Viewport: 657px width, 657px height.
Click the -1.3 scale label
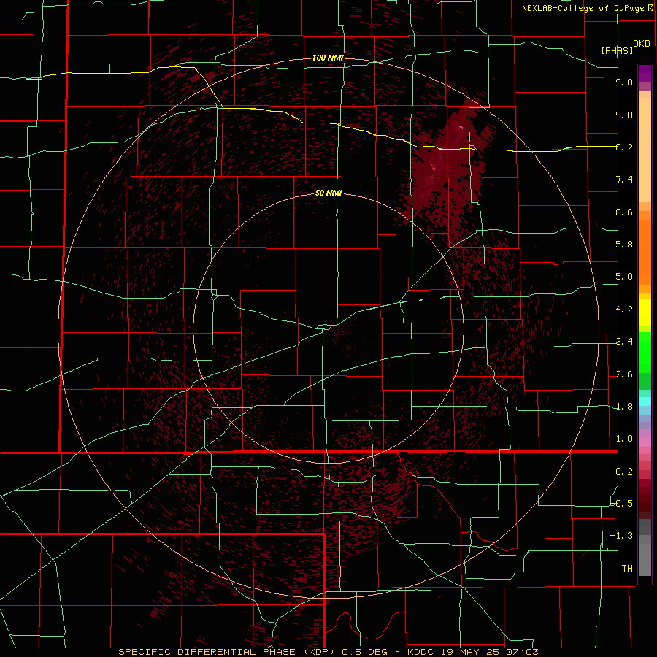point(622,536)
